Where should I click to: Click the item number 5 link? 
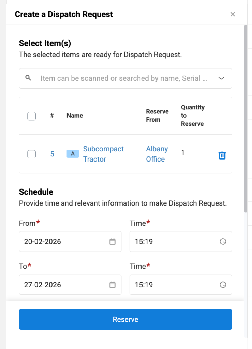[x=52, y=154]
